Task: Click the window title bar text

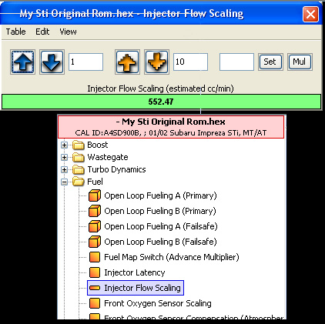Action: 132,14
